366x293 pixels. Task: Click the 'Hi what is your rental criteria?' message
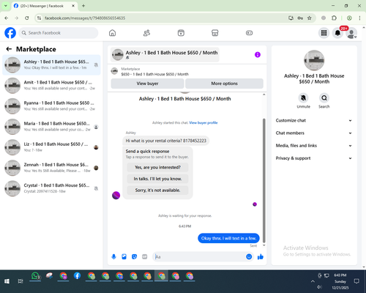coord(165,141)
